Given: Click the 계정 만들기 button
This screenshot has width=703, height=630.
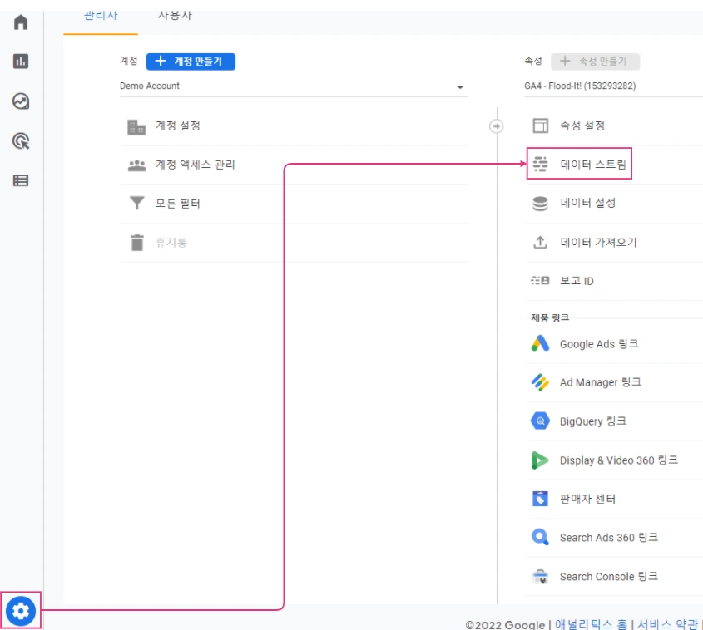Looking at the screenshot, I should [x=191, y=62].
